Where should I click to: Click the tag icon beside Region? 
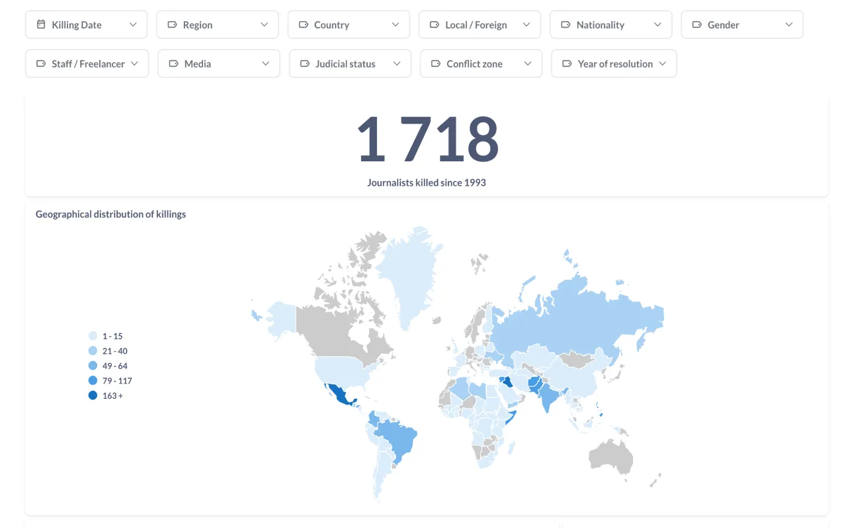point(172,24)
